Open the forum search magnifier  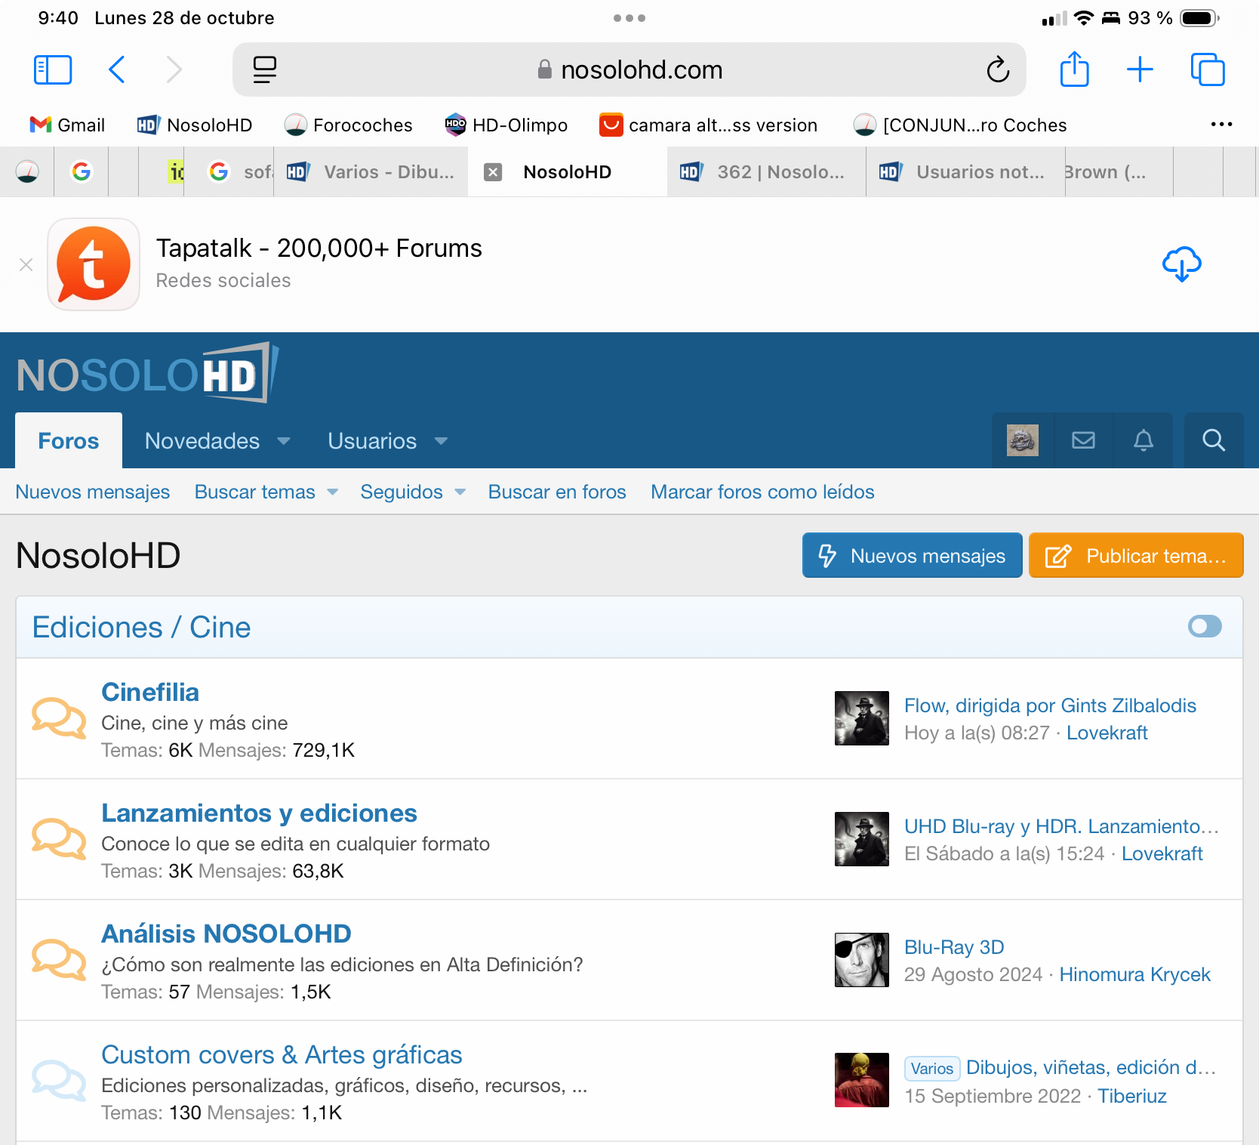(1214, 440)
